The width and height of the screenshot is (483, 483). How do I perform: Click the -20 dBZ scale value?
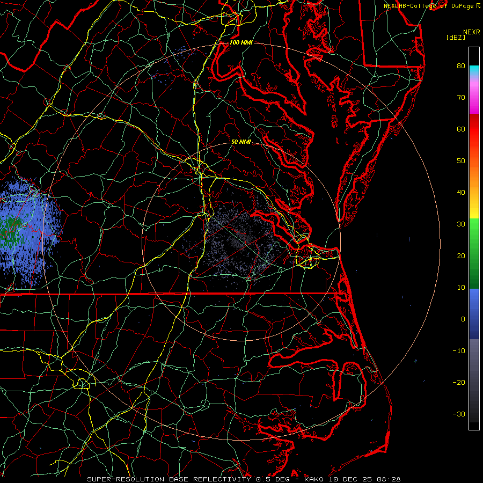pos(459,382)
